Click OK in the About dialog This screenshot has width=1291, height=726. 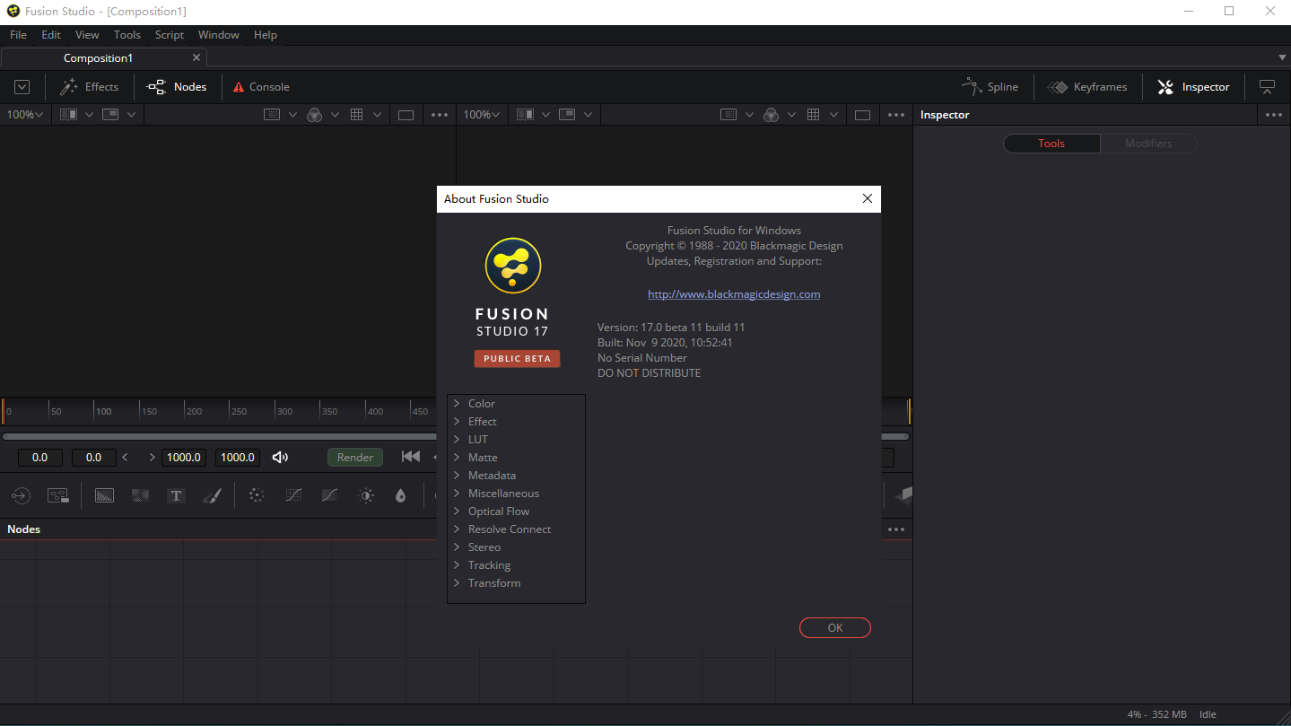point(835,628)
